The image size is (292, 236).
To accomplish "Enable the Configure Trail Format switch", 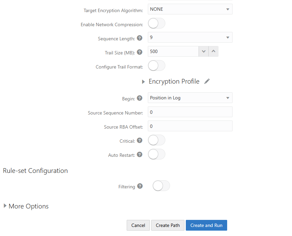I will coord(157,65).
